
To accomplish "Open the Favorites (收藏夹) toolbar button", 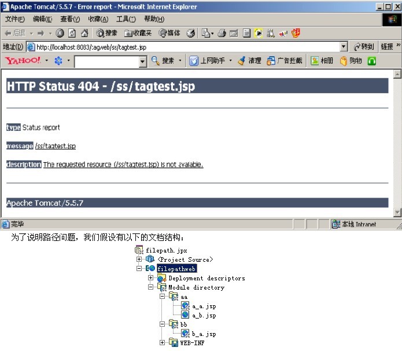I will [138, 33].
